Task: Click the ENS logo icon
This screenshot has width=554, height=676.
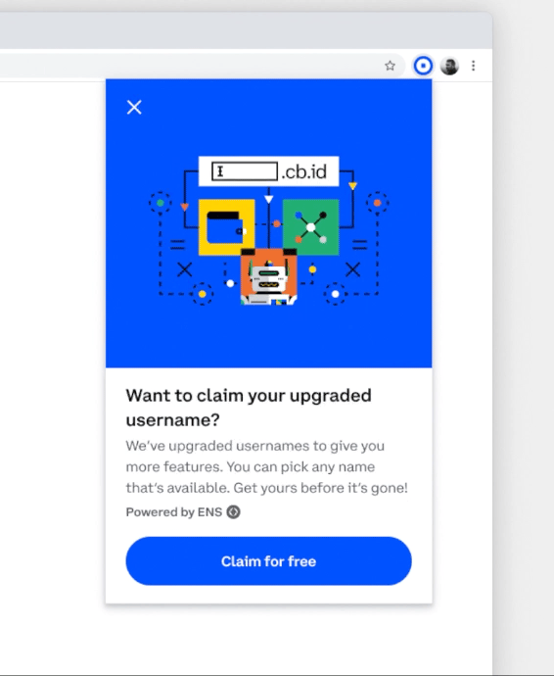Action: 234,511
